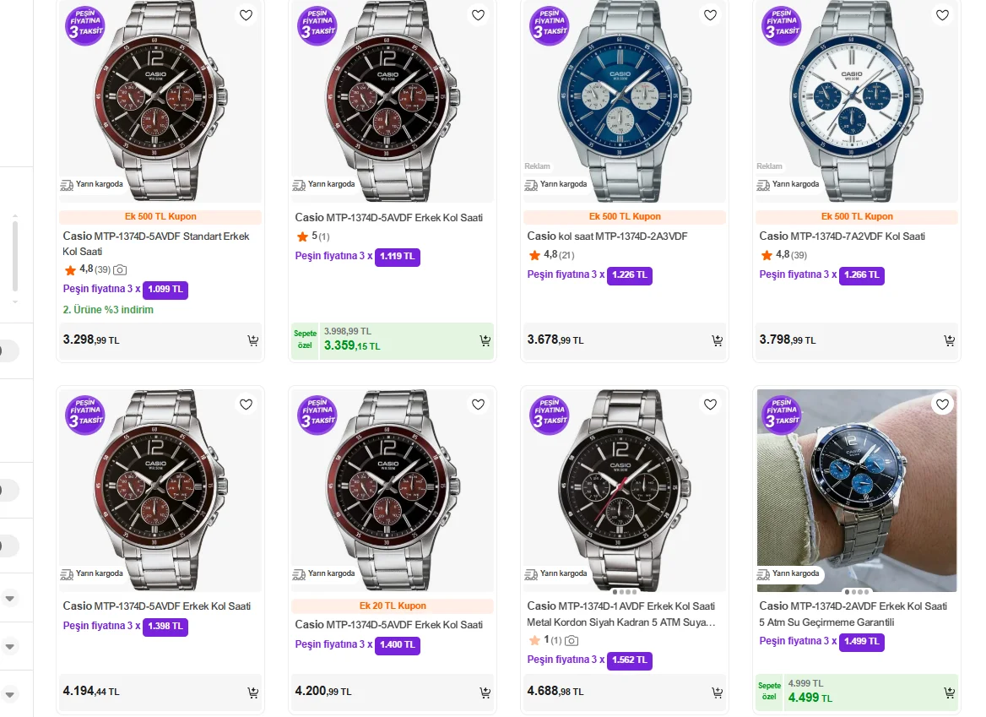The height and width of the screenshot is (717, 986).
Task: Expand the bottom filter section chevron in sidebar
Action: (10, 694)
